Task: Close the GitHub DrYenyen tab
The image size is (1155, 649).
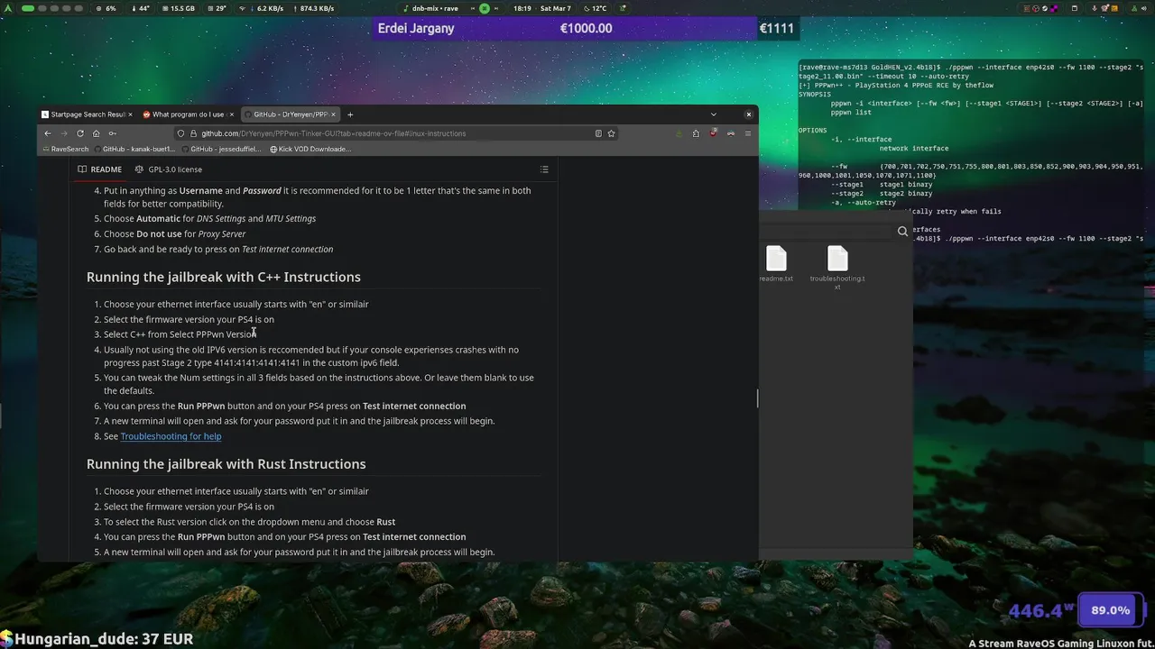Action: point(334,114)
